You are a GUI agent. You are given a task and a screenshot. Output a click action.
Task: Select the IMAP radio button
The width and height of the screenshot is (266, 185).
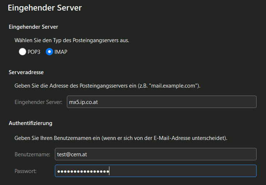(x=49, y=52)
